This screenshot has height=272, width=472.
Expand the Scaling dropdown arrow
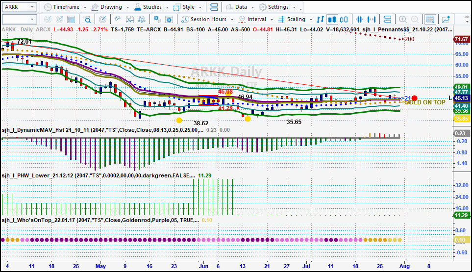click(x=311, y=20)
